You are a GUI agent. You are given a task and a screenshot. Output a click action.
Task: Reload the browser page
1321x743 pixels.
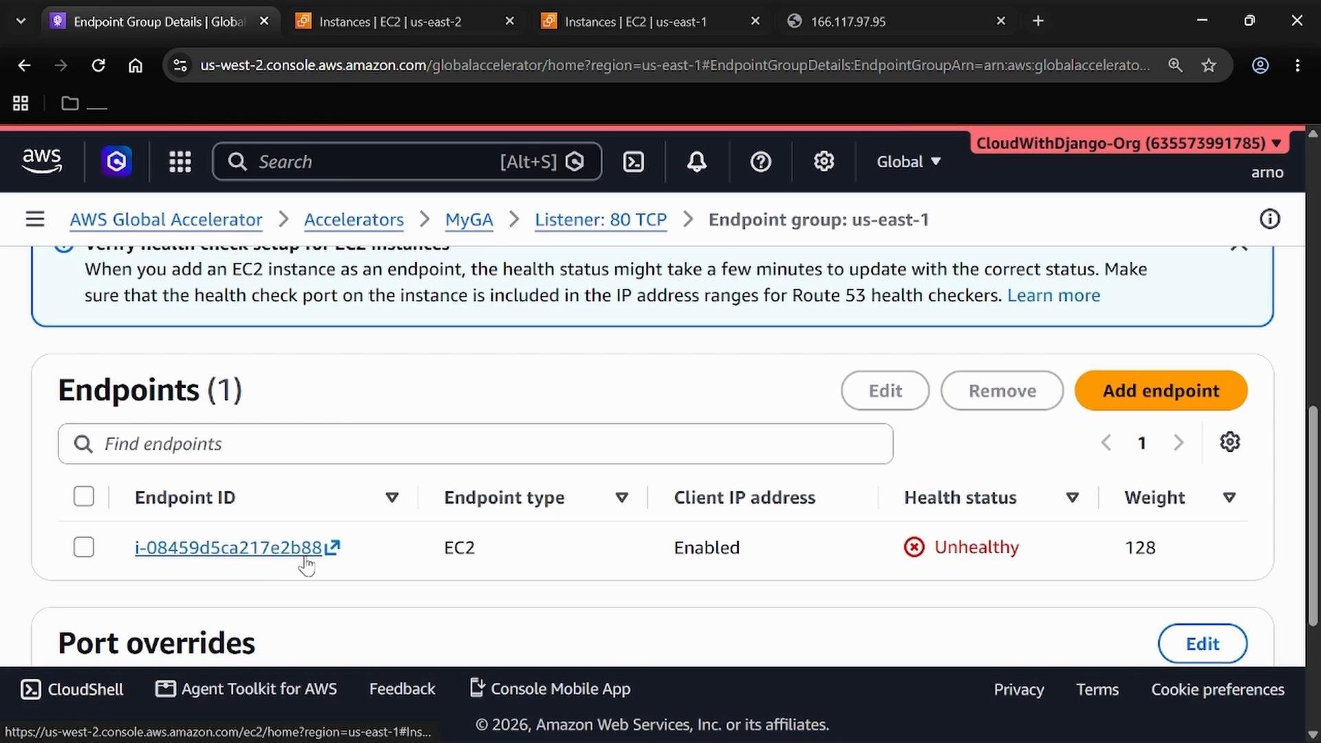coord(98,65)
